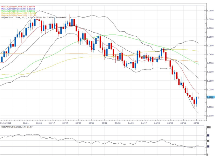Click the 0.9700 price axis label
This screenshot has width=216, height=156.
[210, 116]
